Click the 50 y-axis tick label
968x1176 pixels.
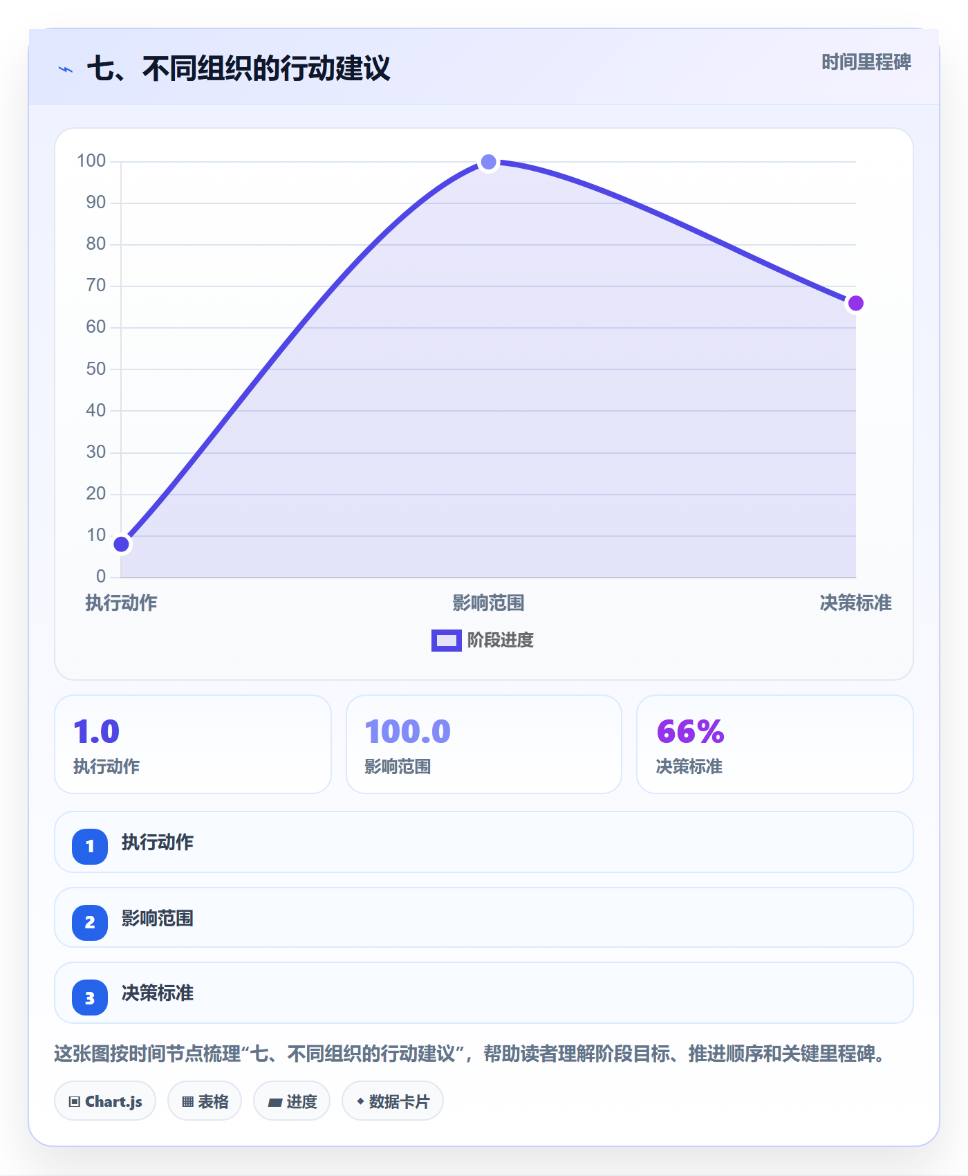tap(96, 369)
